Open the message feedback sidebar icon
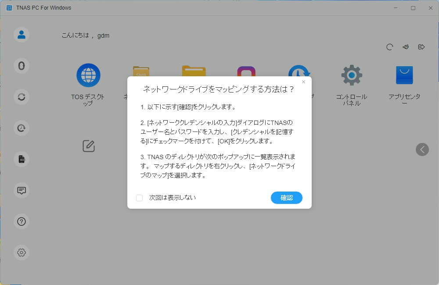The image size is (439, 285). pos(22,190)
